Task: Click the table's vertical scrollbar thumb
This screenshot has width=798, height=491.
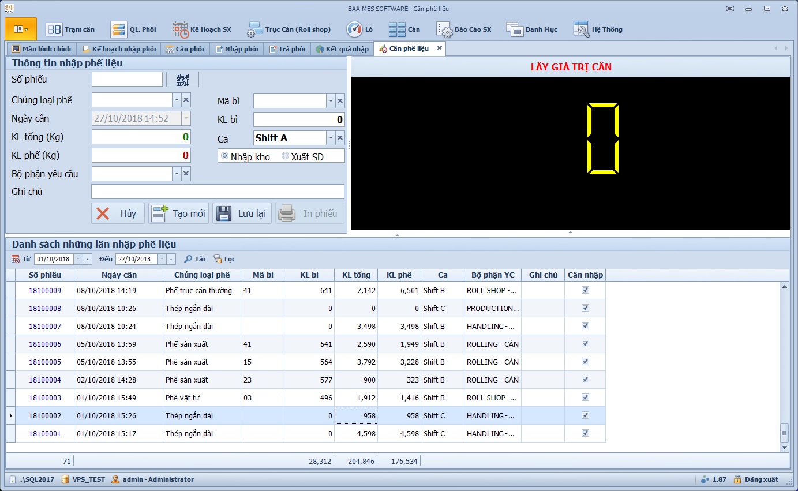Action: 784,432
